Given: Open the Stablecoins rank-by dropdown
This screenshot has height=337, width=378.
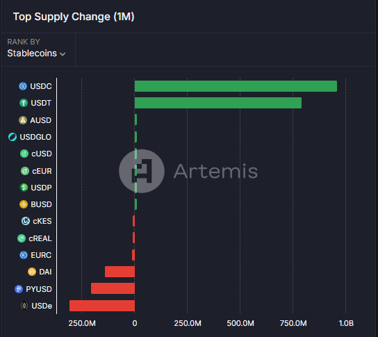Looking at the screenshot, I should coord(36,54).
